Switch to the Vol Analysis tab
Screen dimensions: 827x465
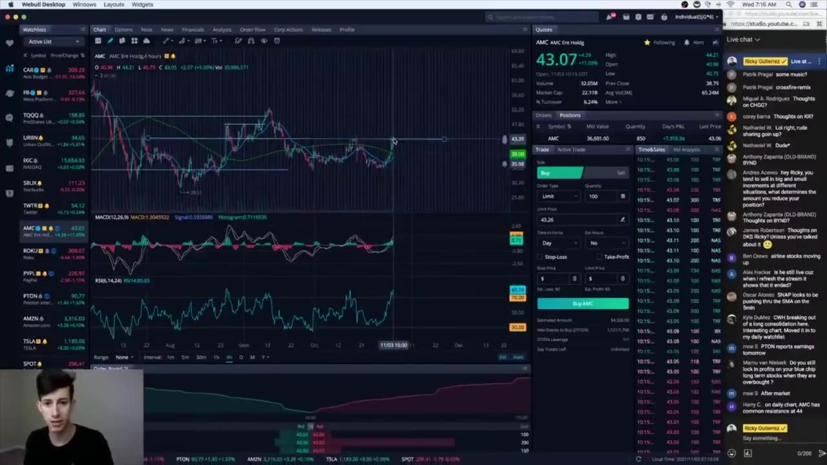(686, 149)
